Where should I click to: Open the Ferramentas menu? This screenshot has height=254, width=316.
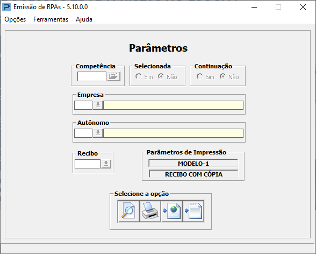coord(51,19)
